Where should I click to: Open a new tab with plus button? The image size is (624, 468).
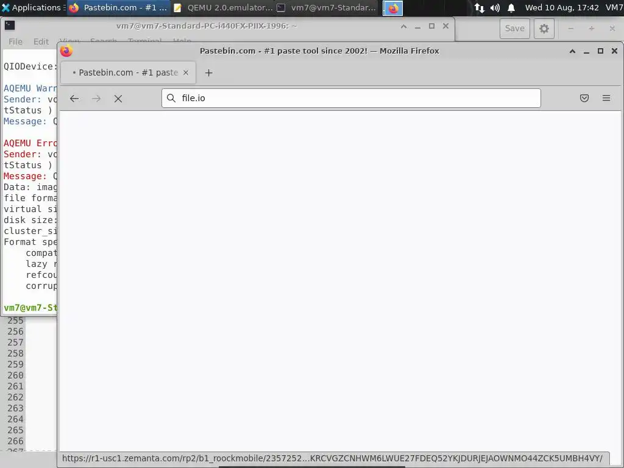[x=208, y=73]
